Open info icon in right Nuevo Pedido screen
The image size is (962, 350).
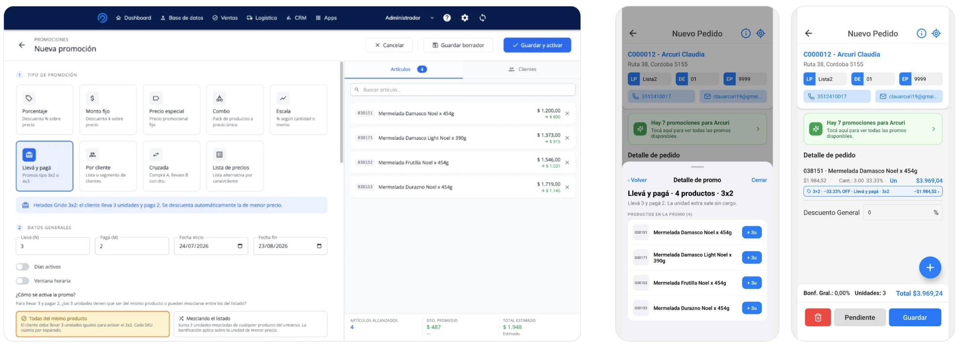tap(921, 33)
